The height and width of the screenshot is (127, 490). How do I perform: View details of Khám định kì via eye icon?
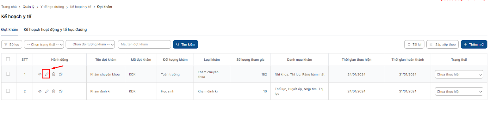click(40, 91)
